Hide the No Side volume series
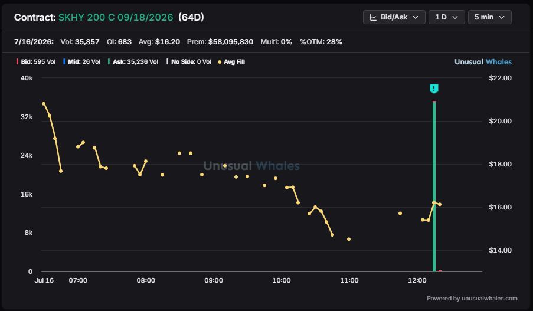 189,62
